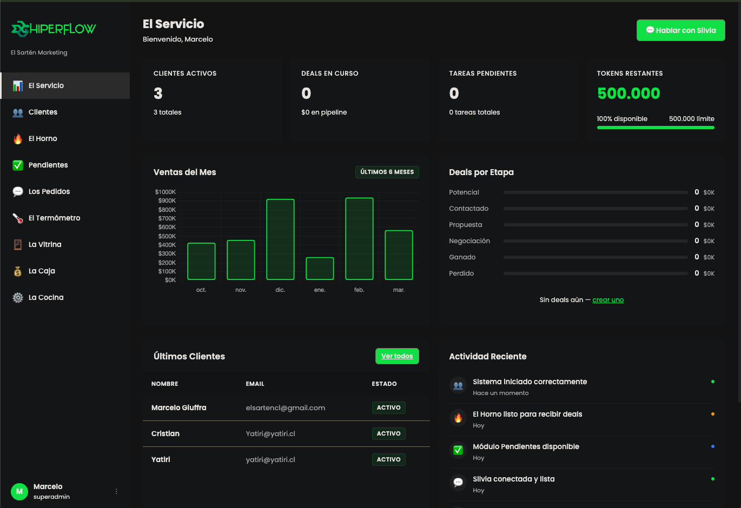Image resolution: width=741 pixels, height=508 pixels.
Task: Click the El Sartén Marketing label
Action: coord(39,53)
